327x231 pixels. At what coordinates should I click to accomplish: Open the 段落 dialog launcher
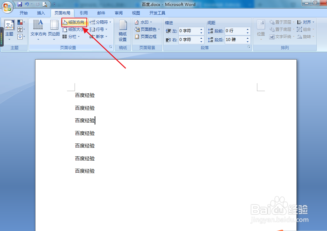point(250,47)
